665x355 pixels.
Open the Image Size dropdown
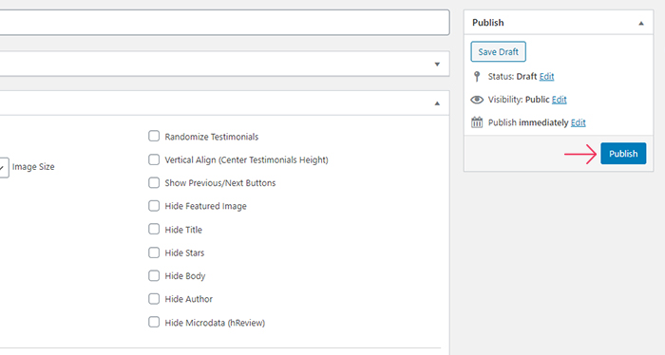coord(4,167)
